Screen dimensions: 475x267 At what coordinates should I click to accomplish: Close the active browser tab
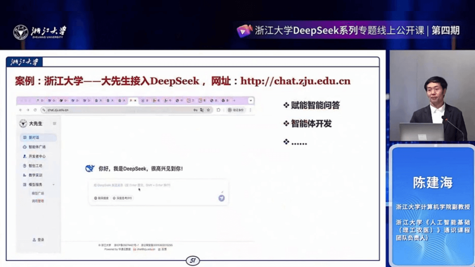pos(135,100)
